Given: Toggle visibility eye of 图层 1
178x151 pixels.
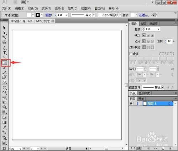Looking at the screenshot, I should coord(131,104).
